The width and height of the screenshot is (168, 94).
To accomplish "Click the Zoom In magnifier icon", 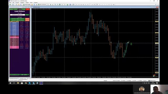I will point(55,5).
